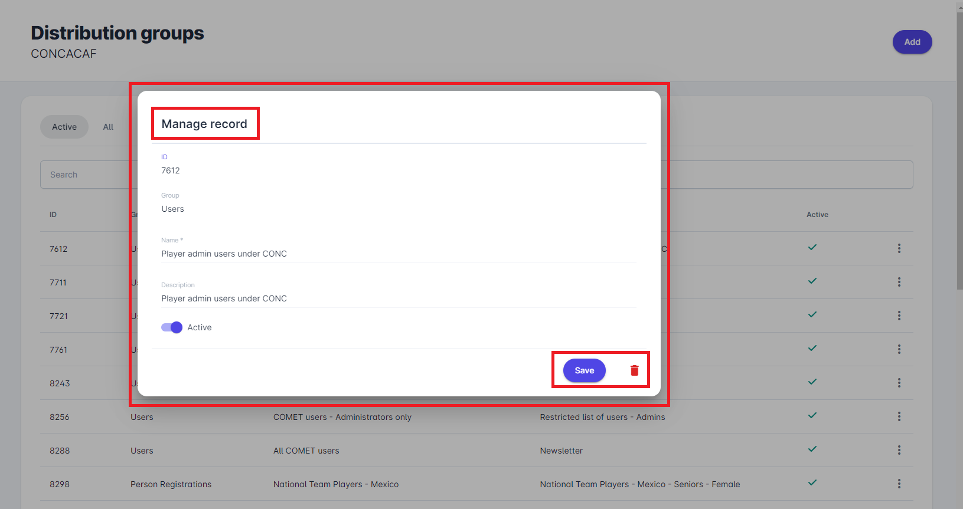
Task: Click the Description input field
Action: coord(399,298)
